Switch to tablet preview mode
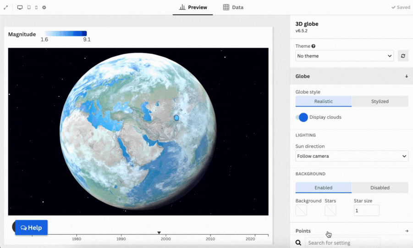 tap(29, 7)
